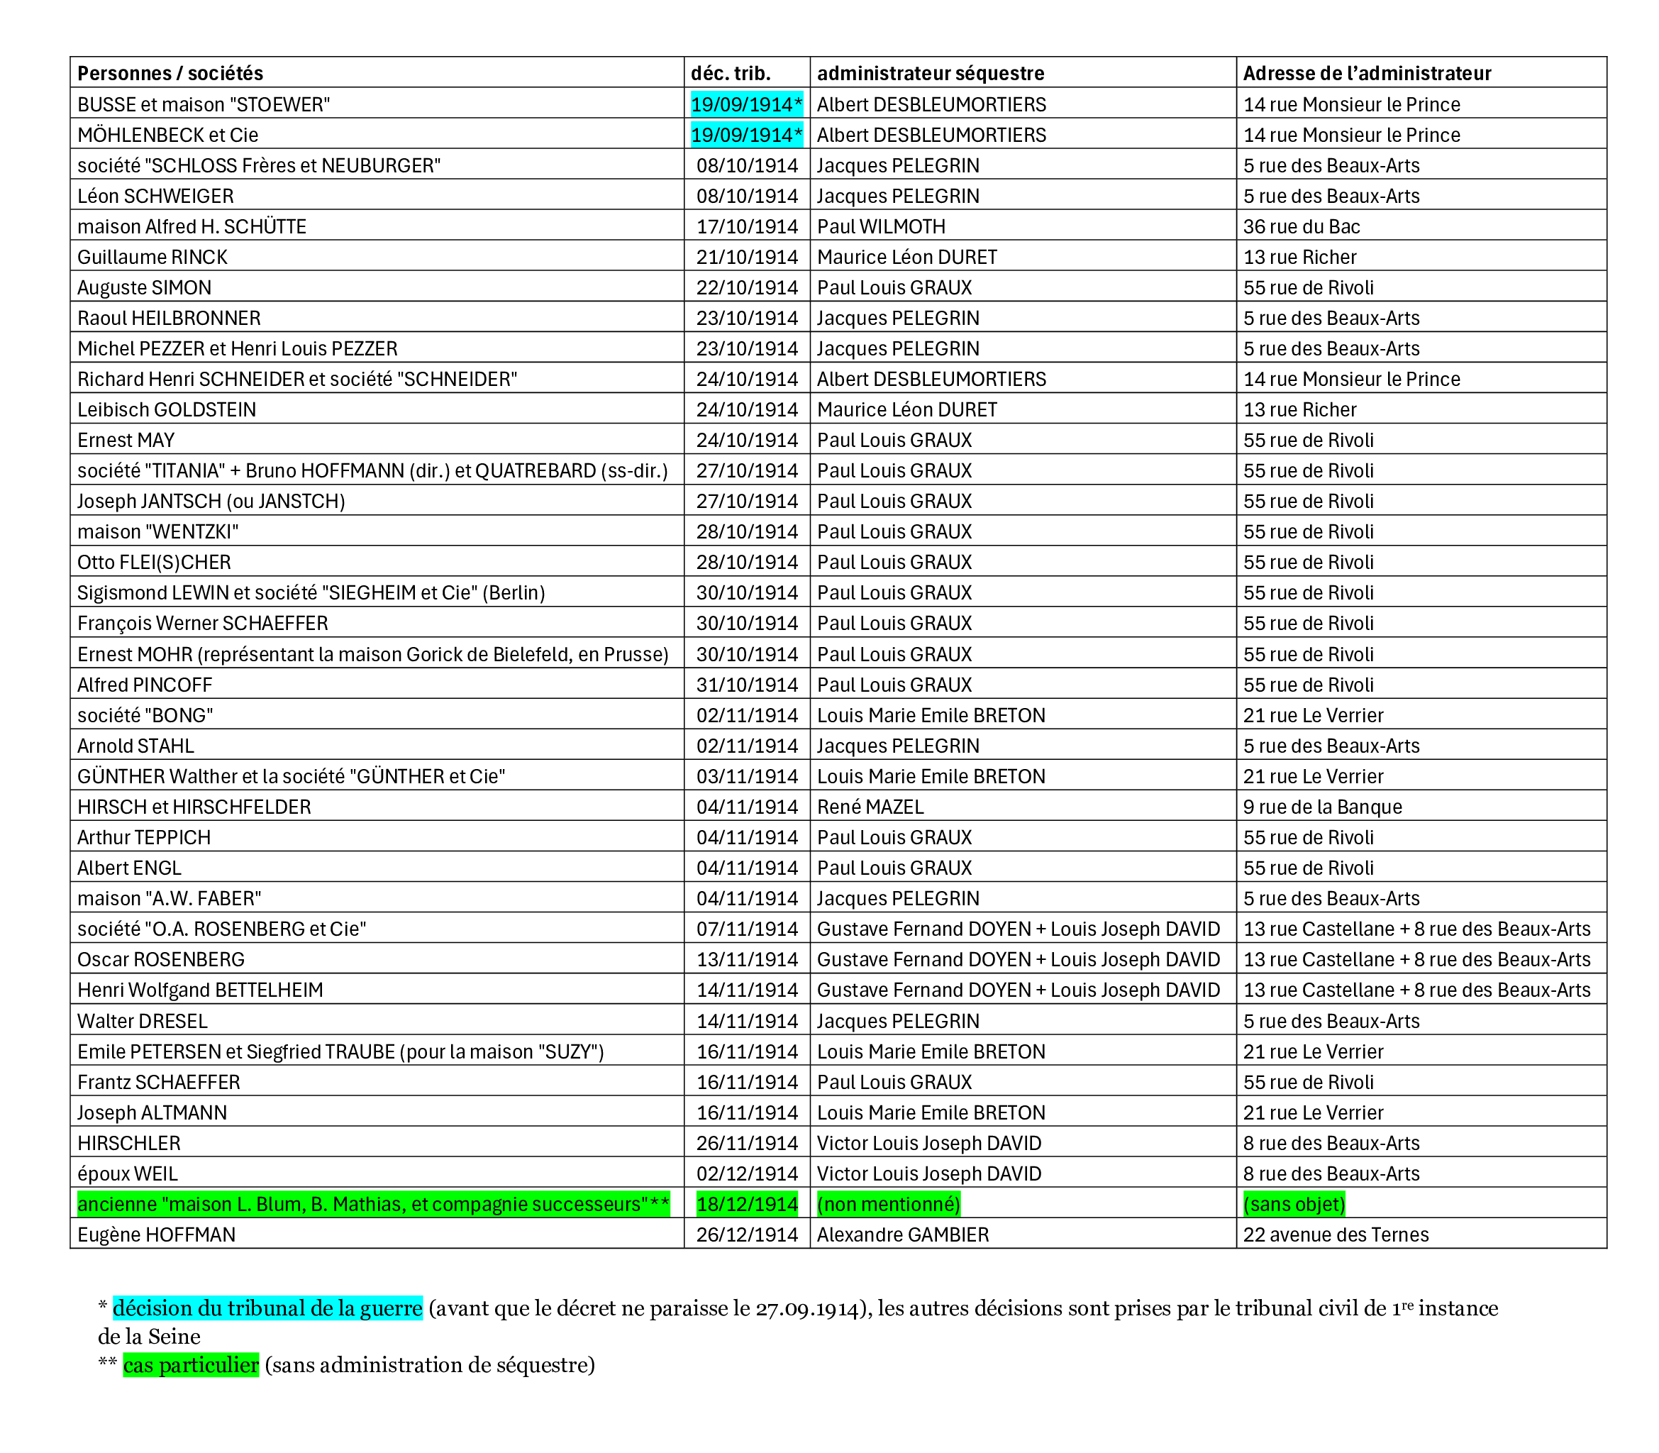Screen dimensions: 1659x1453
Task: Click the Alexandre GAMBIER administrator cell
Action: (903, 1235)
